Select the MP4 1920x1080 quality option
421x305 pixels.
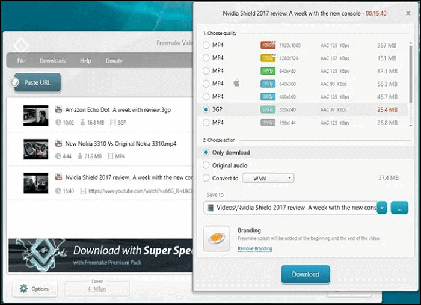click(x=207, y=45)
